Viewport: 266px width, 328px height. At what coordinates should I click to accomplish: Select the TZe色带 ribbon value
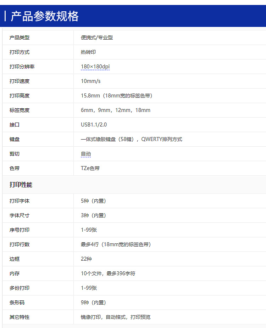point(90,168)
